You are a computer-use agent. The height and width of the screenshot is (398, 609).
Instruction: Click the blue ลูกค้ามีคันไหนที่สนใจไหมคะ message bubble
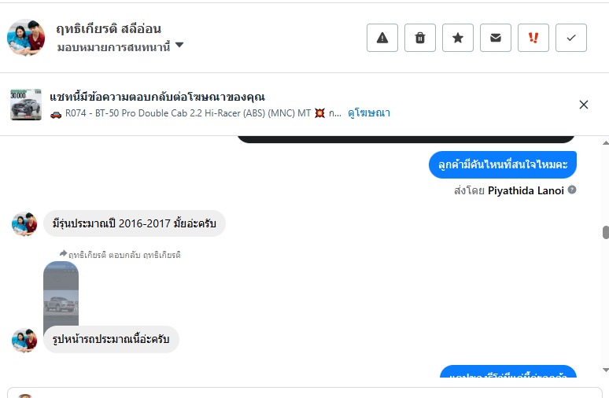click(x=503, y=164)
